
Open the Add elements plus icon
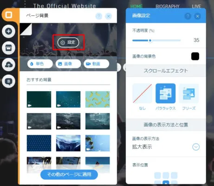click(x=8, y=31)
